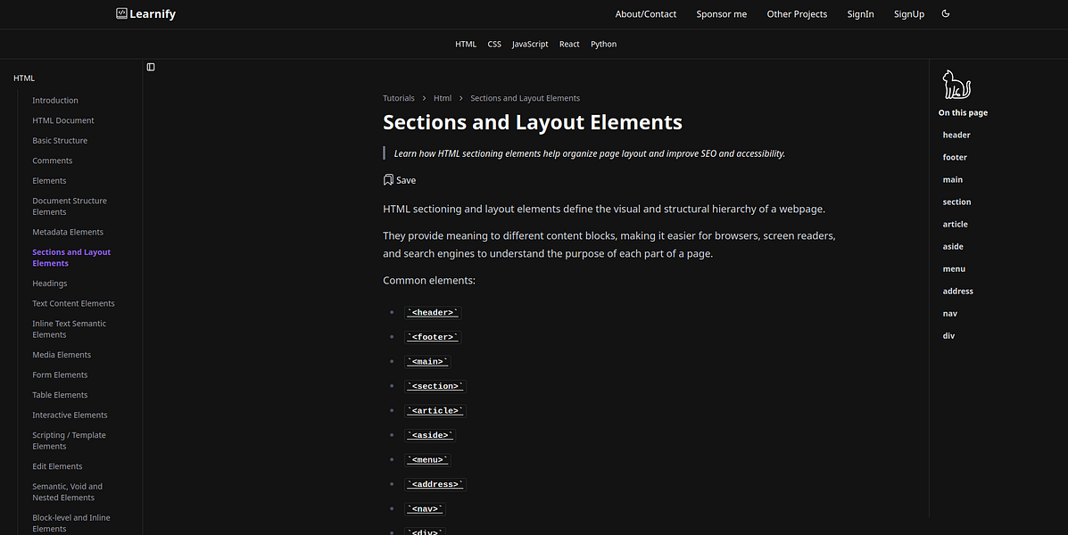The width and height of the screenshot is (1068, 535).
Task: Click the Tutorials breadcrumb link
Action: (399, 98)
